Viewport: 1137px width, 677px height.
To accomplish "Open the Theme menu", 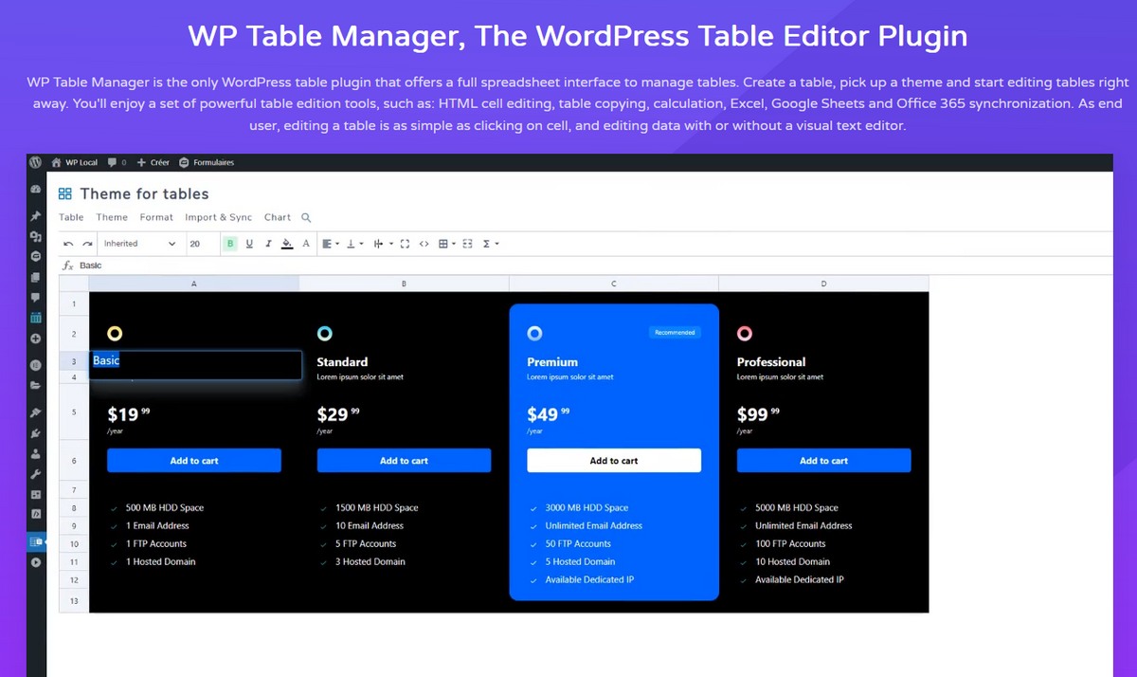I will tap(112, 217).
